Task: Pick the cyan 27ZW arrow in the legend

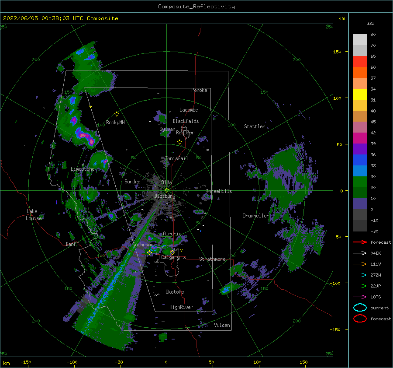Action: (360, 275)
